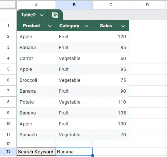Select the Banana cell in row 9
167x157 pixels.
tap(36, 113)
